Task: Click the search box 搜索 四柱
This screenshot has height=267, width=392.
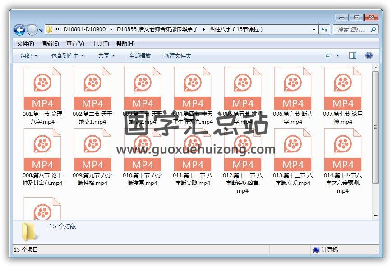Action: click(352, 29)
